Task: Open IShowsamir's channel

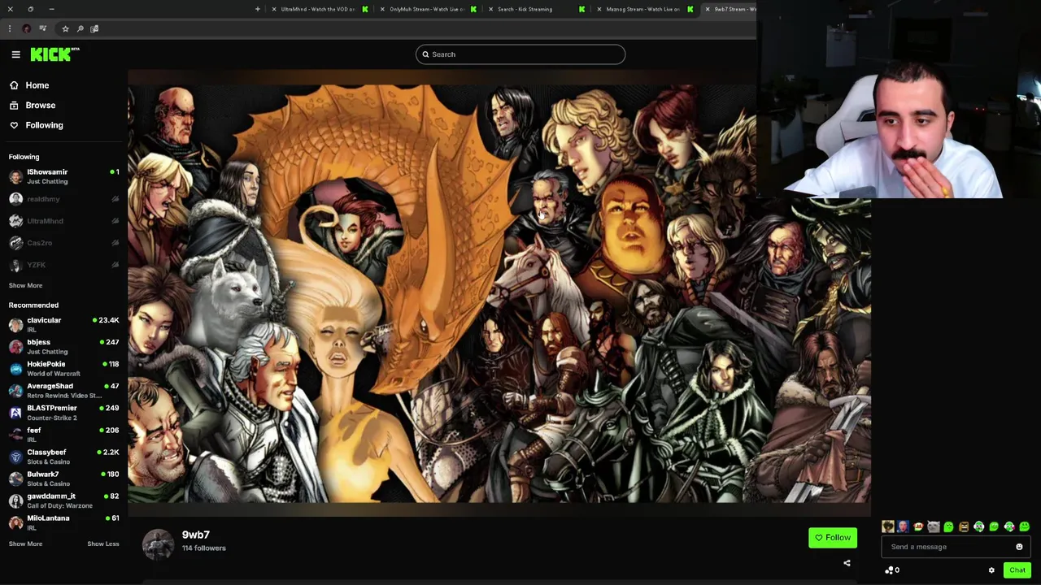Action: pos(63,176)
